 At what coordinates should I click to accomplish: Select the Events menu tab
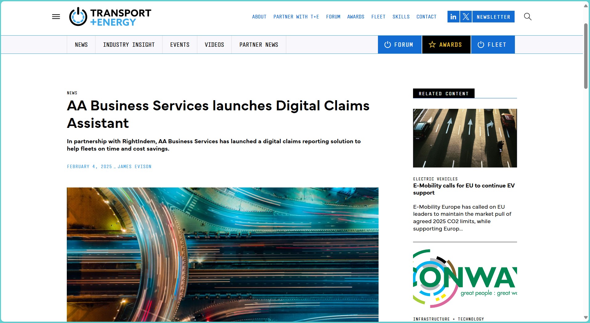click(x=180, y=45)
